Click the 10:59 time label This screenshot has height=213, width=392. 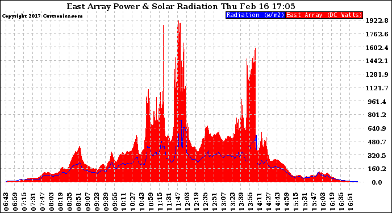[151, 202]
